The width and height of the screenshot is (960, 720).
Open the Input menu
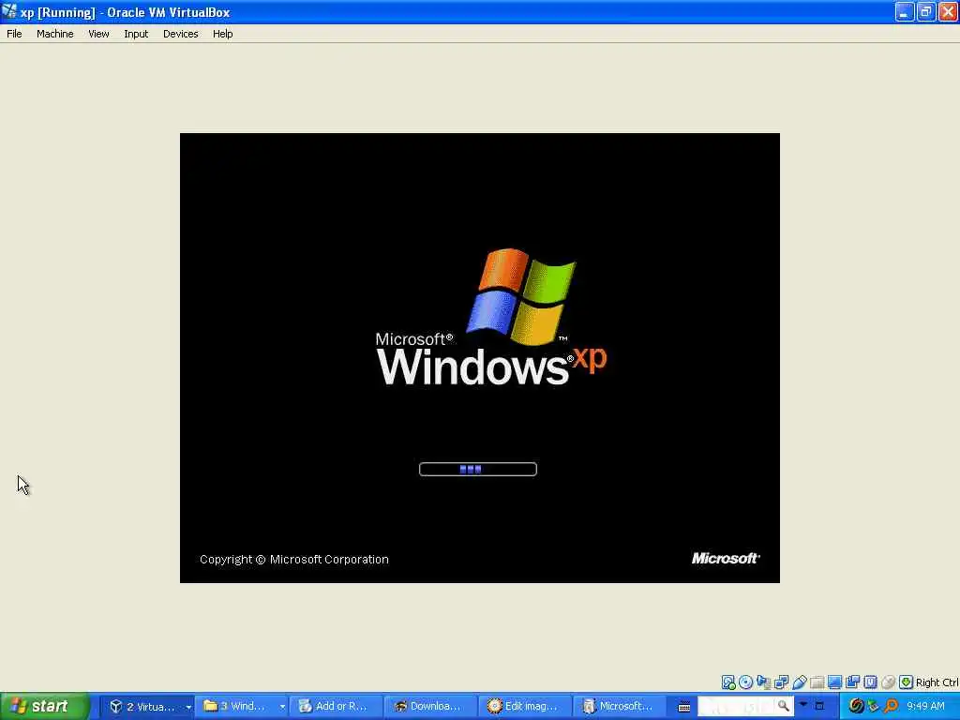136,34
